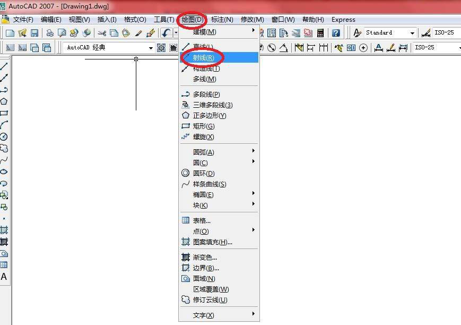Choose 矩形(G) menu entry
This screenshot has height=325, width=461.
[219, 126]
